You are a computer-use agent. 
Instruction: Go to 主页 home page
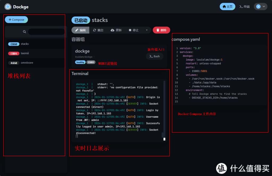click(227, 7)
